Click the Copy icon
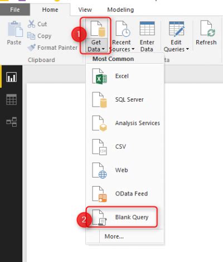223x262 pixels. coord(31,36)
